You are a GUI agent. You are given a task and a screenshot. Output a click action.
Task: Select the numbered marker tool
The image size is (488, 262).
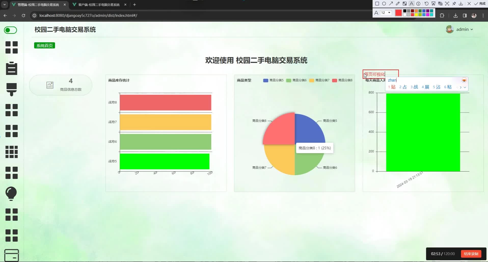pyautogui.click(x=418, y=4)
